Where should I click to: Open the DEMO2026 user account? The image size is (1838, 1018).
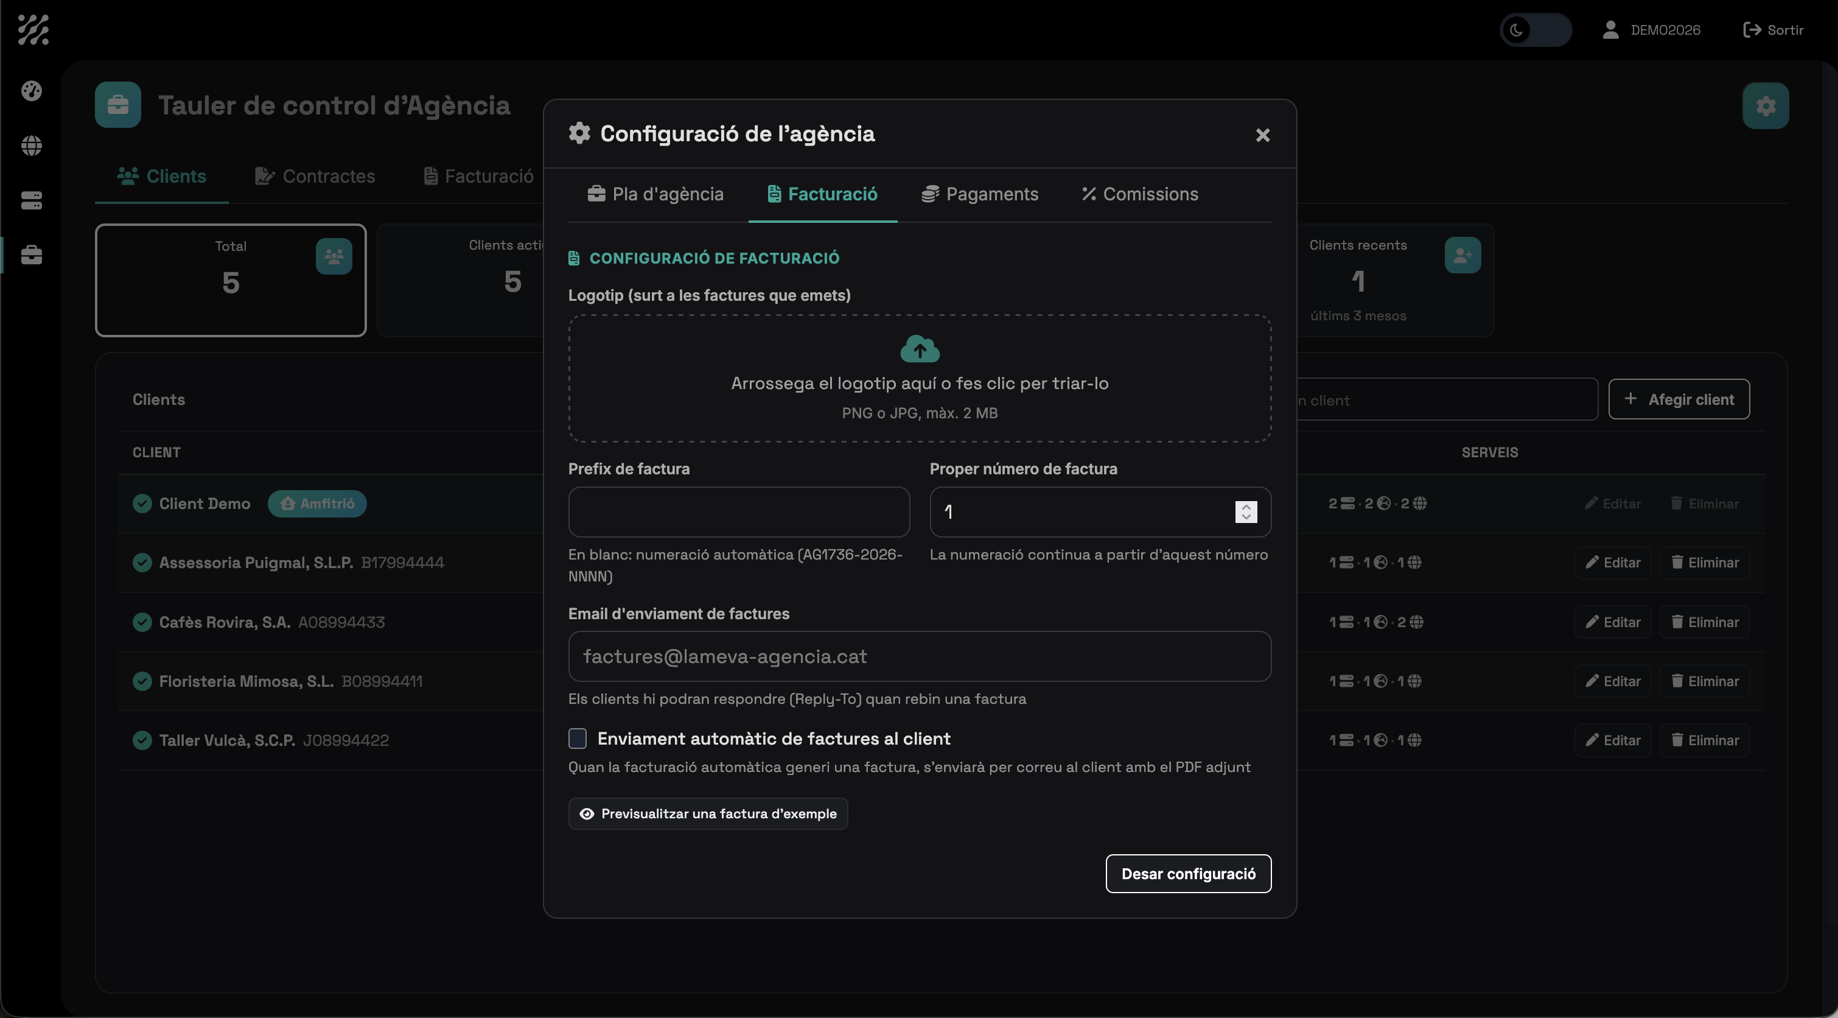(1651, 30)
